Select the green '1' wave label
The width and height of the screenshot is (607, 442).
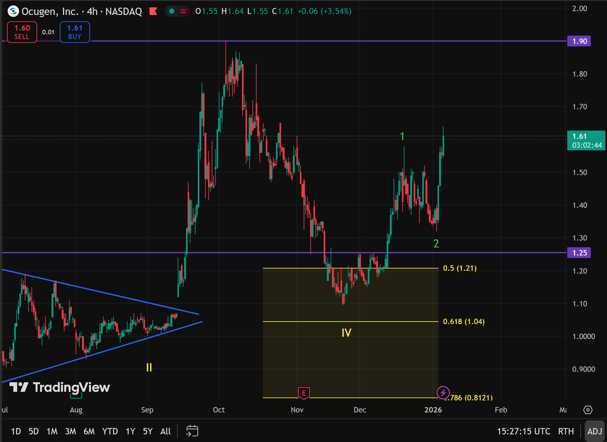pyautogui.click(x=402, y=136)
